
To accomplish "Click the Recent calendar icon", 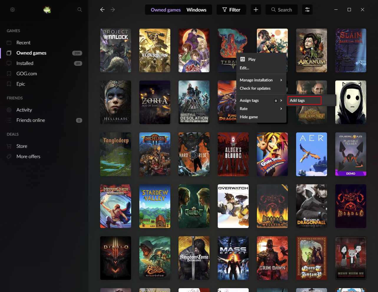I will 9,43.
